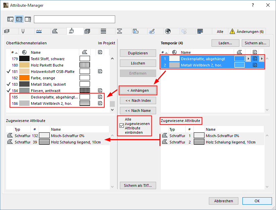Sort project list by index column header

point(14,52)
